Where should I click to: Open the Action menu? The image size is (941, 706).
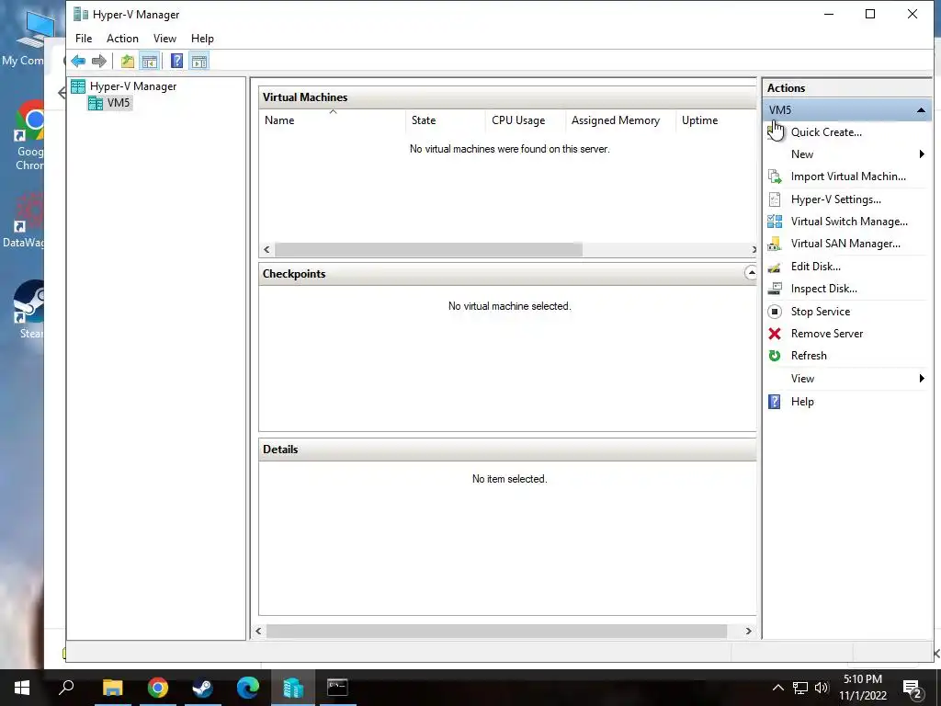click(x=122, y=39)
